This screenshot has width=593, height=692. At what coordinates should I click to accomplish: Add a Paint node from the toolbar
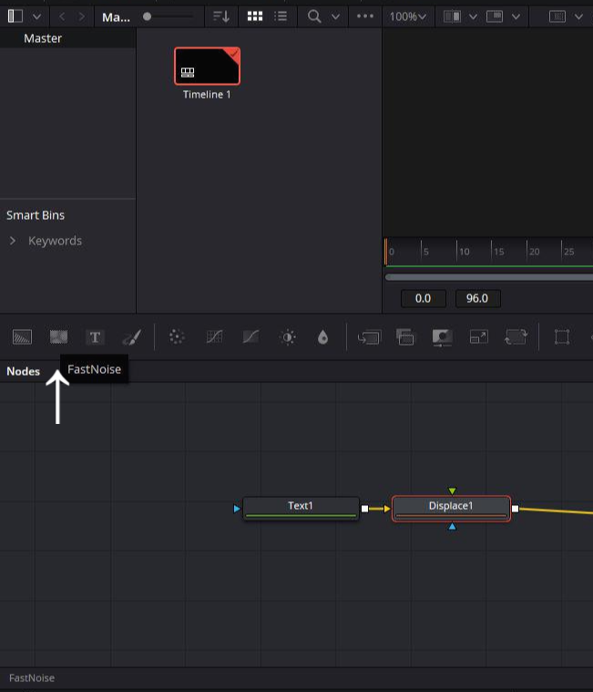131,337
